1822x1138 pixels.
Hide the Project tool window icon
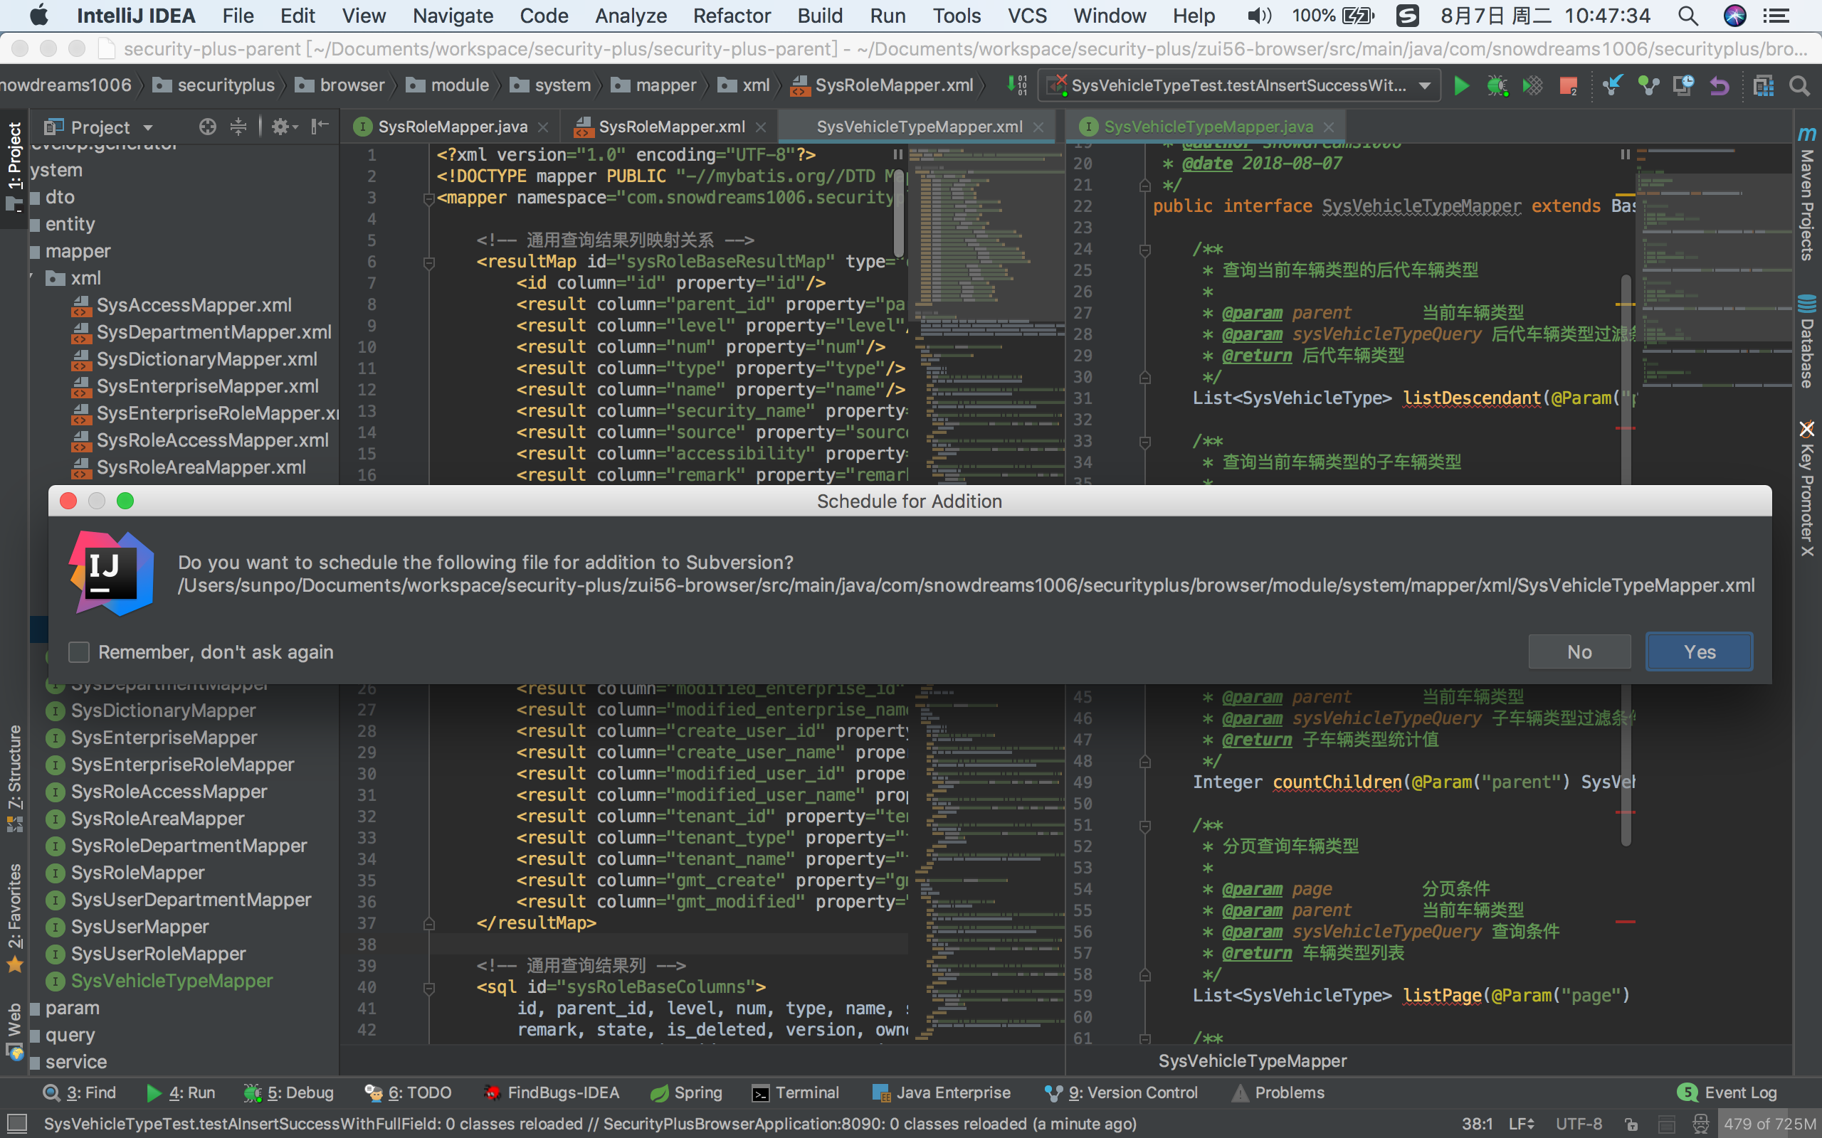click(x=320, y=127)
